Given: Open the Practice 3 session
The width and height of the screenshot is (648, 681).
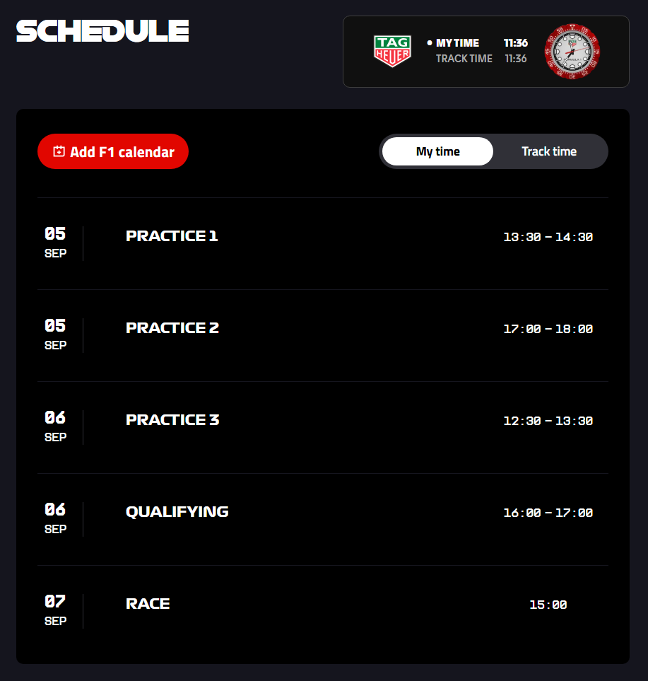Looking at the screenshot, I should (x=172, y=420).
